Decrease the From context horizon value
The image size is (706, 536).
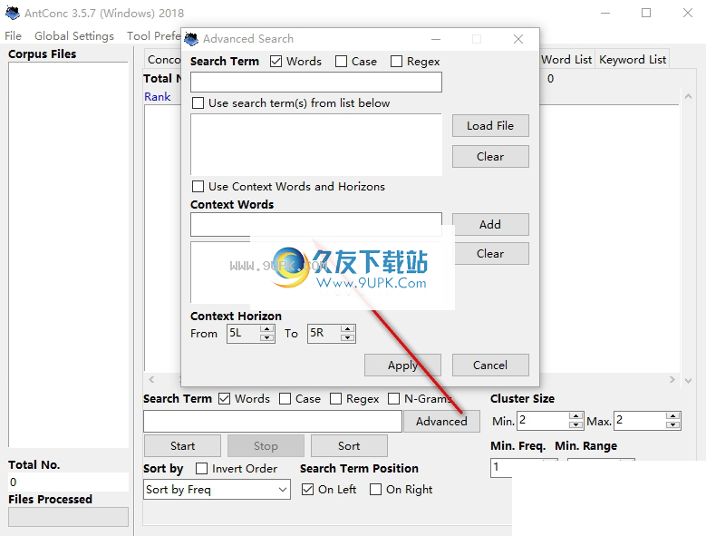[x=267, y=337]
